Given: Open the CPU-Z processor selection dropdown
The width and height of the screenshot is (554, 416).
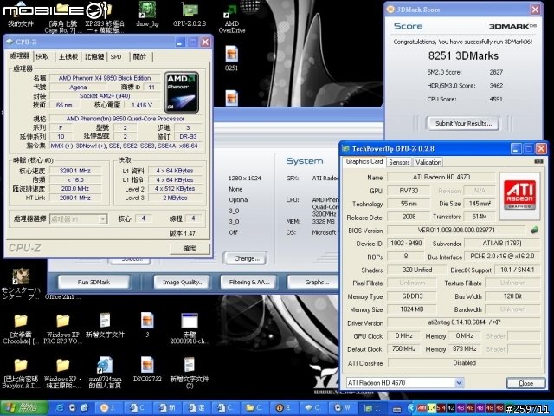Looking at the screenshot, I should (102, 219).
